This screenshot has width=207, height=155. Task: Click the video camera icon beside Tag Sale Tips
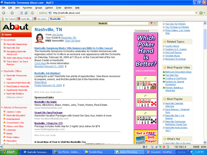(x=164, y=75)
